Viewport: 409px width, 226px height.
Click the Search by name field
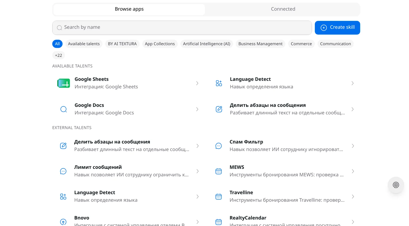coord(182,28)
